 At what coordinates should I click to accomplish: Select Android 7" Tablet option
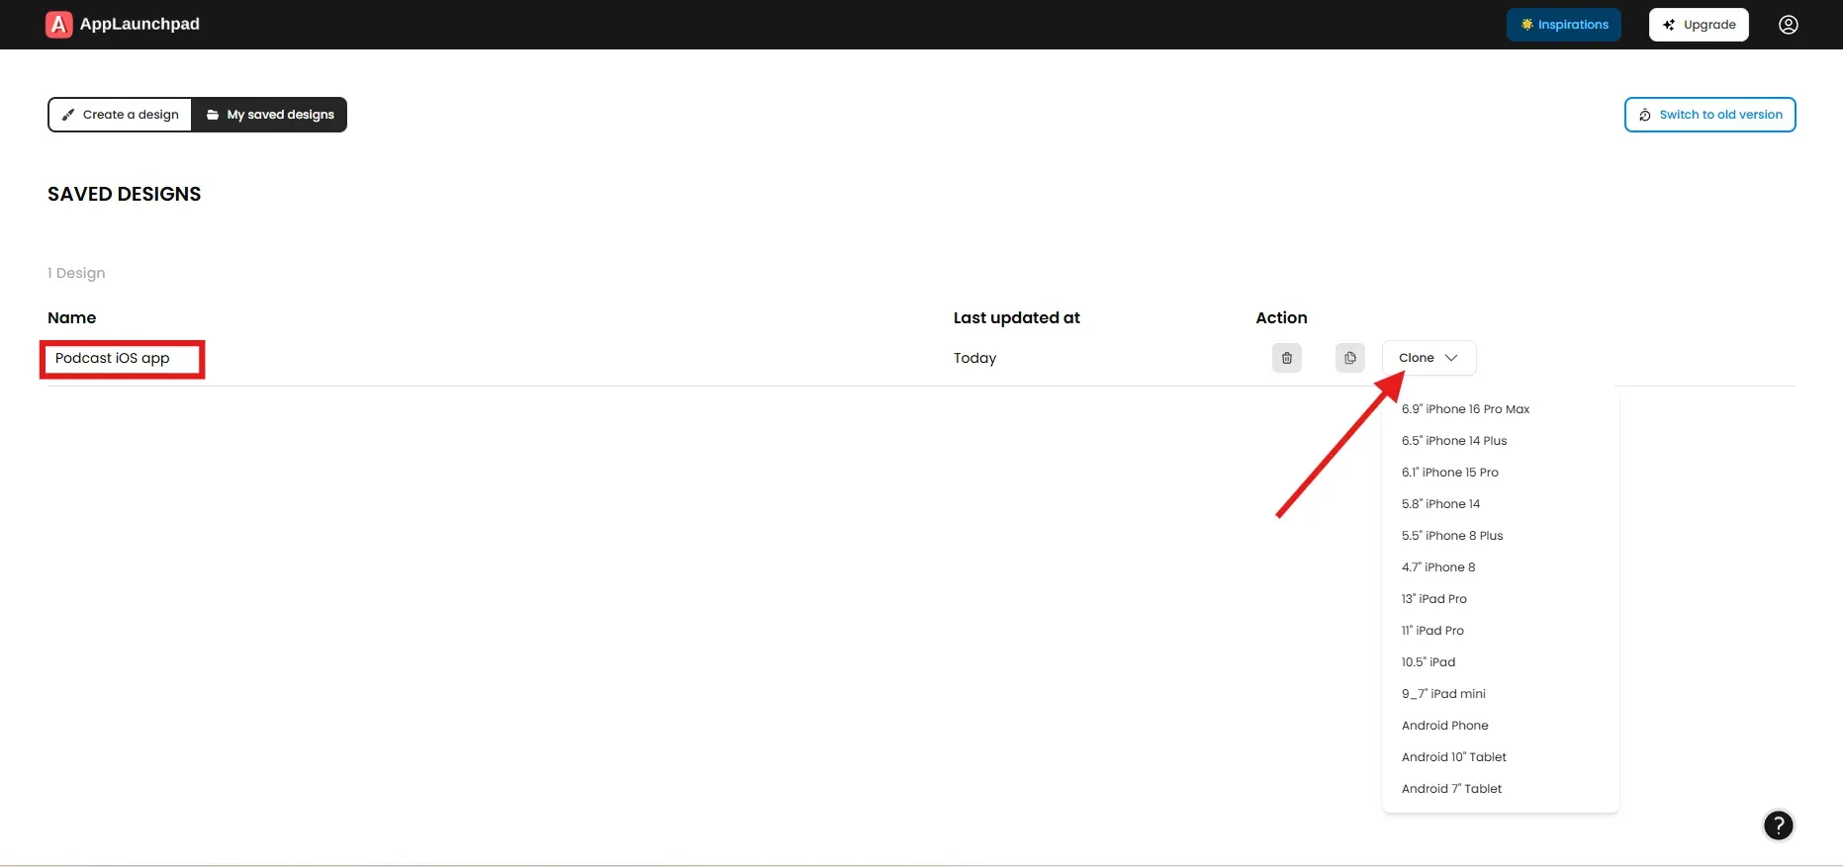coord(1451,789)
